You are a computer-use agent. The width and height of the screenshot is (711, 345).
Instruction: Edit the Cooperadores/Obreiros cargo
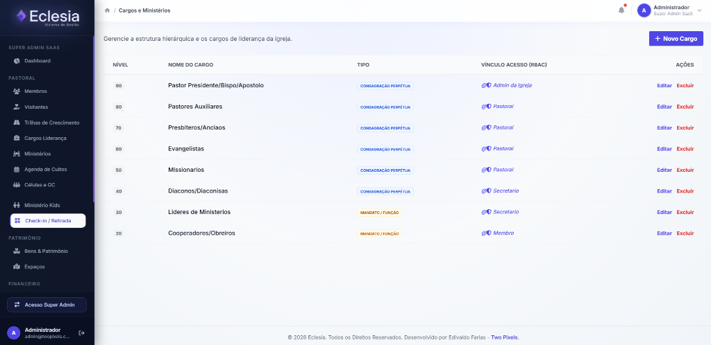(664, 233)
